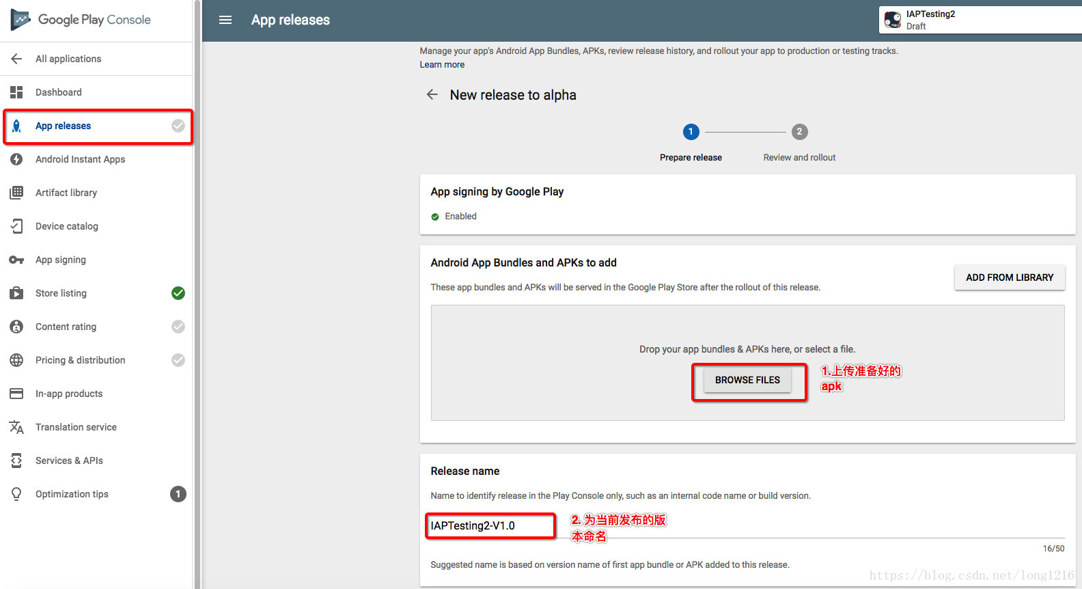1082x589 pixels.
Task: Click the Optimization tips count badge
Action: (178, 494)
